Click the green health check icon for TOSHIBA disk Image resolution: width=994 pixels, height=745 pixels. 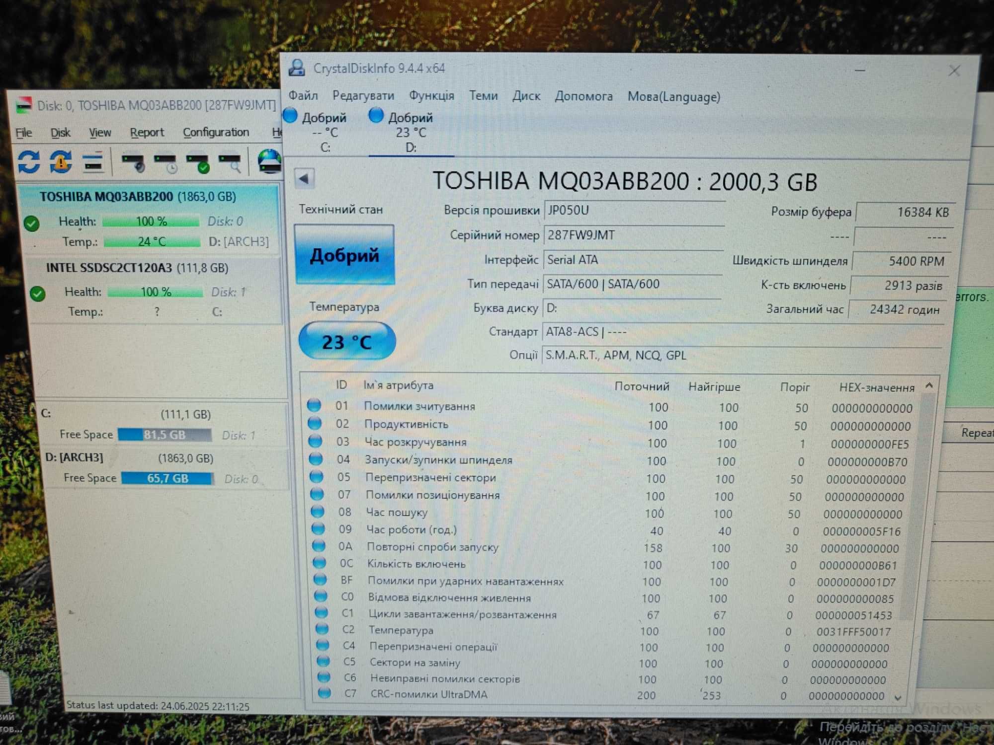(x=32, y=223)
